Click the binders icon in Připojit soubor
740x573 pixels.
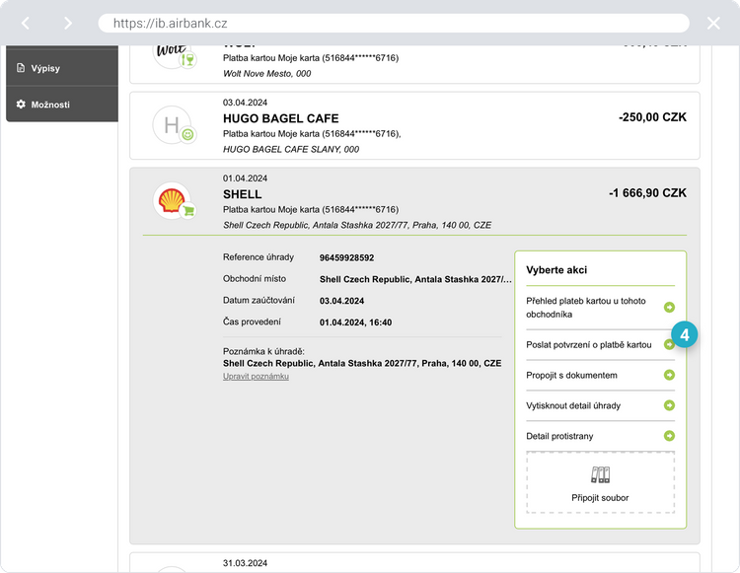(600, 474)
